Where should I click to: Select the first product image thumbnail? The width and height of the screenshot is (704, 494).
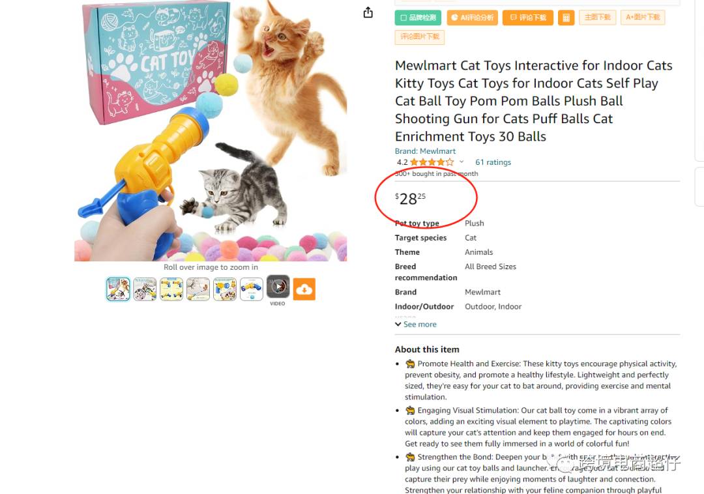(118, 289)
